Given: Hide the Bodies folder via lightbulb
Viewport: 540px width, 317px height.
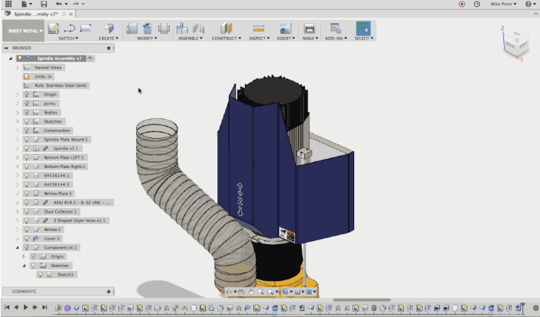Looking at the screenshot, I should pyautogui.click(x=26, y=112).
